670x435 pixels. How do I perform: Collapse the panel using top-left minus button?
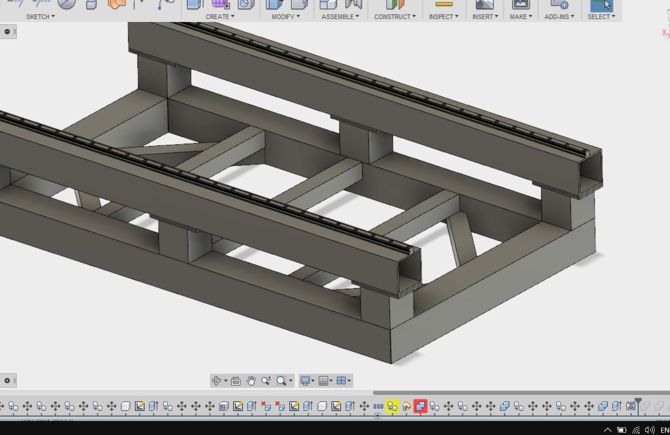pyautogui.click(x=7, y=32)
